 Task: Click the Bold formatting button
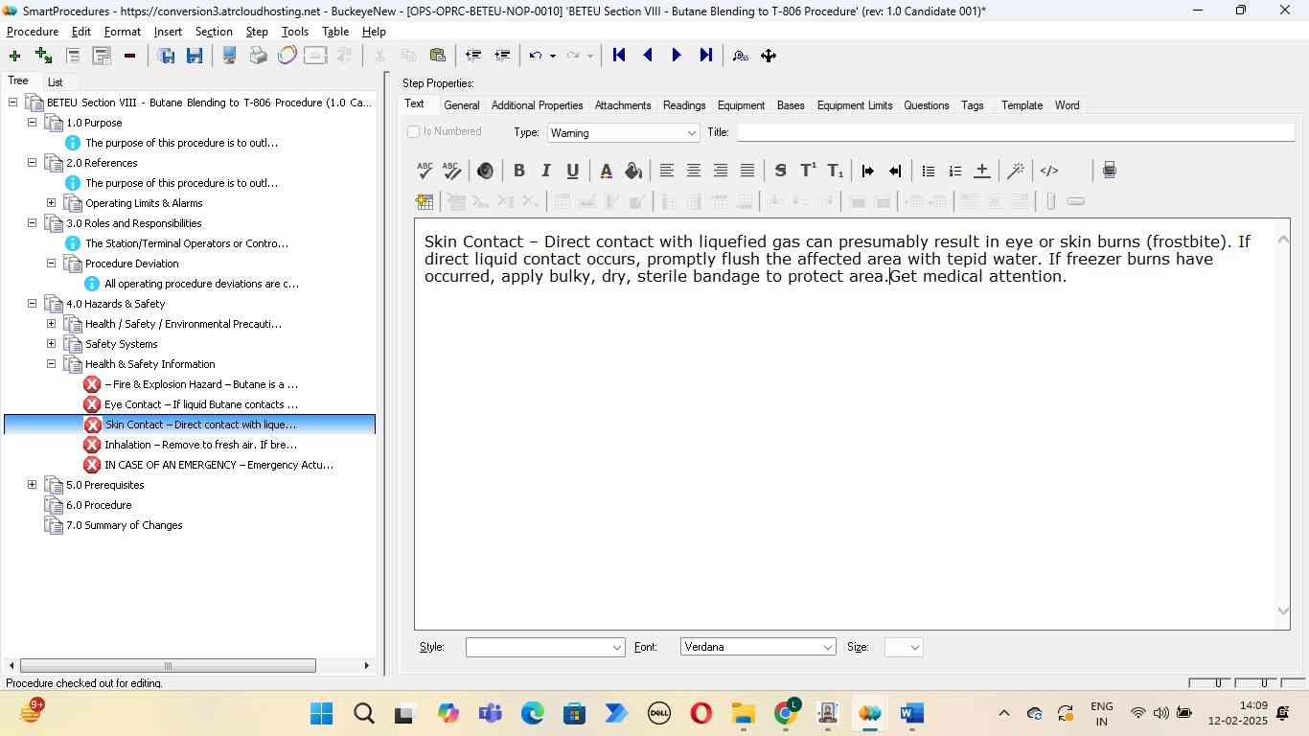click(518, 171)
